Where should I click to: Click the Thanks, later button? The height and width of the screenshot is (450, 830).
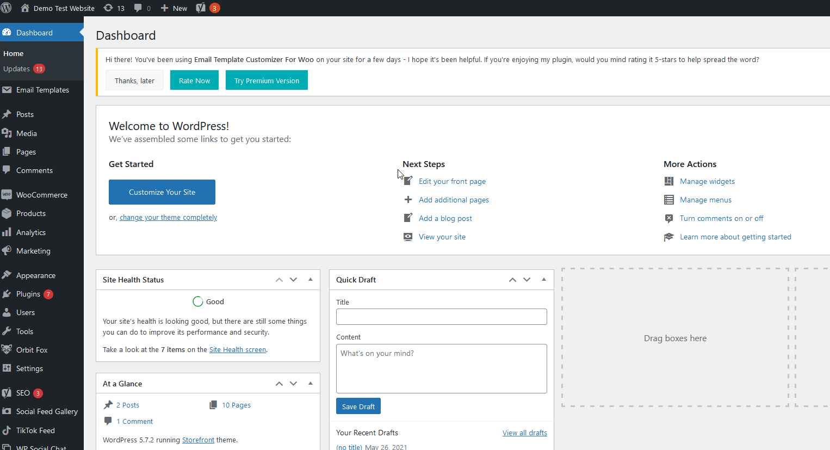pyautogui.click(x=134, y=81)
